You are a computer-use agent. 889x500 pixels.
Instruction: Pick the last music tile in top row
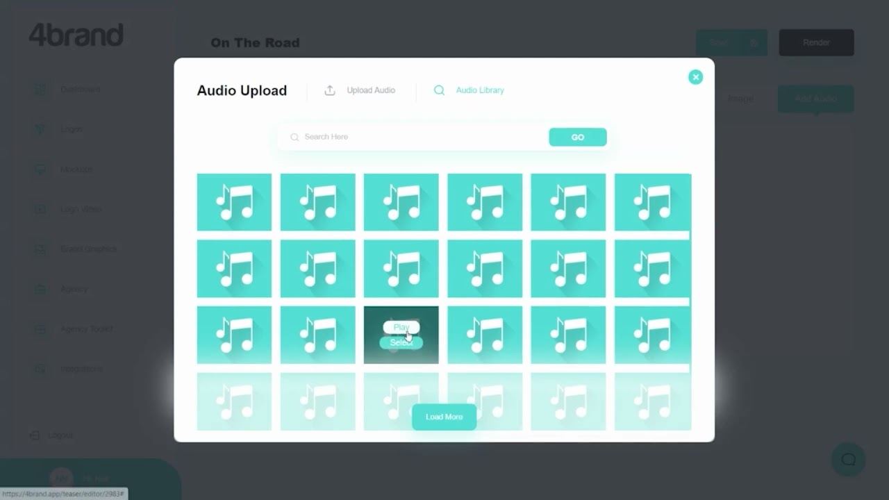pyautogui.click(x=652, y=202)
